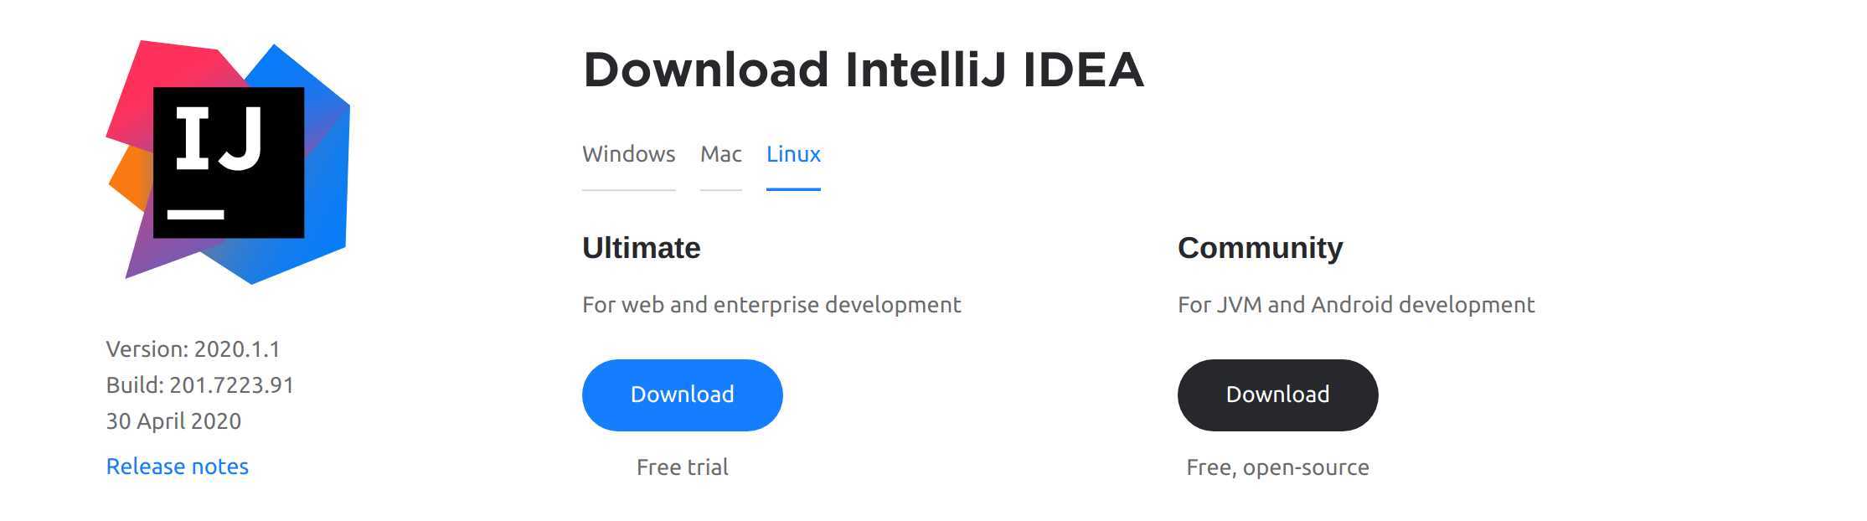Open the Release notes link
Image resolution: width=1867 pixels, height=521 pixels.
pyautogui.click(x=178, y=467)
